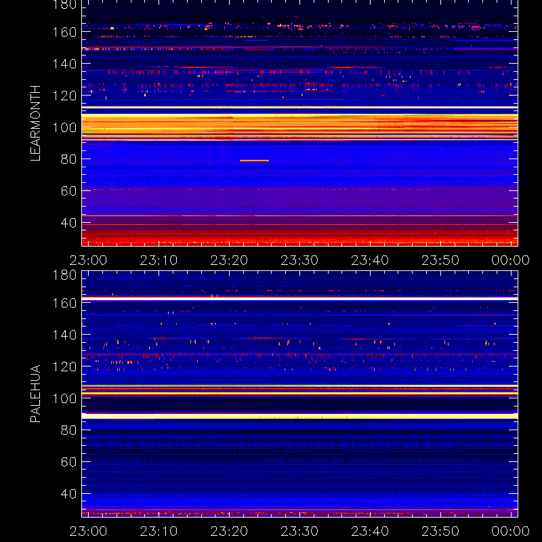Select the 23:20 label under Learmonth plot
The width and height of the screenshot is (542, 542).
pos(229,260)
